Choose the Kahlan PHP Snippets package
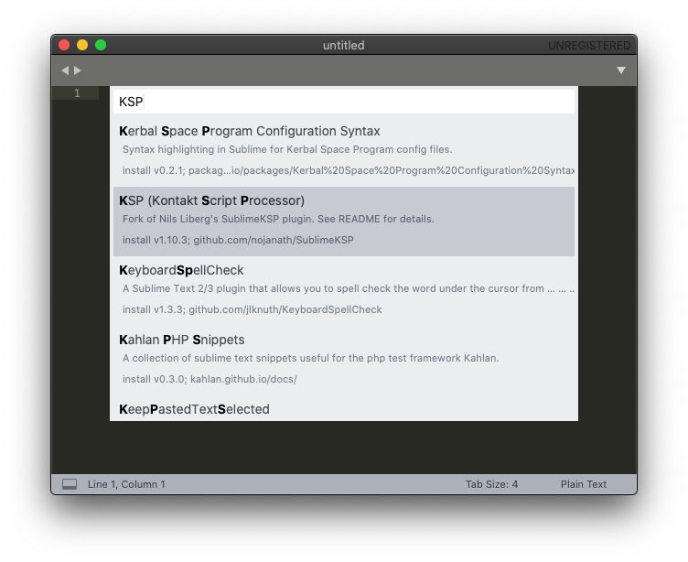This screenshot has height=562, width=688. (x=182, y=340)
